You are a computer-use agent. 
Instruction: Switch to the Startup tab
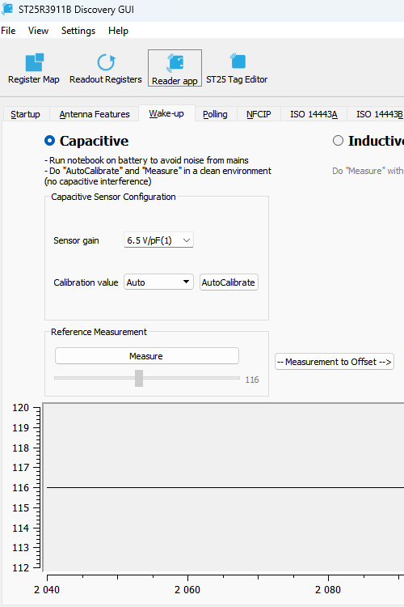[26, 114]
